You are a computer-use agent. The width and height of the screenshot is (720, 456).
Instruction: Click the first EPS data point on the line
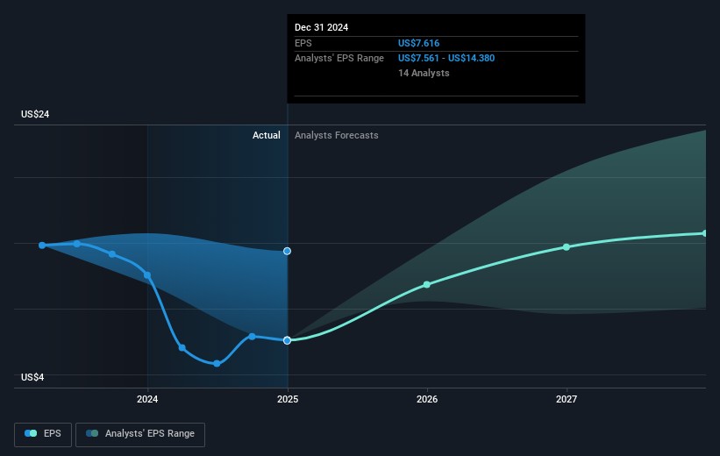point(42,246)
